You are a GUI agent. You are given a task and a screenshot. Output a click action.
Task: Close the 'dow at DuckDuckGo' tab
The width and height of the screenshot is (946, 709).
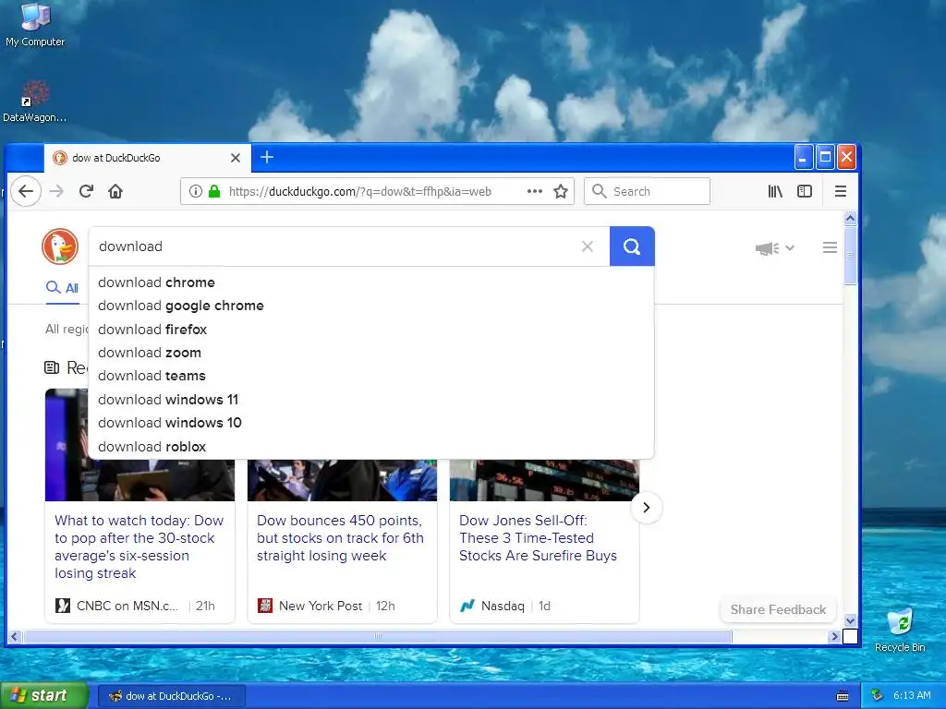pos(236,158)
